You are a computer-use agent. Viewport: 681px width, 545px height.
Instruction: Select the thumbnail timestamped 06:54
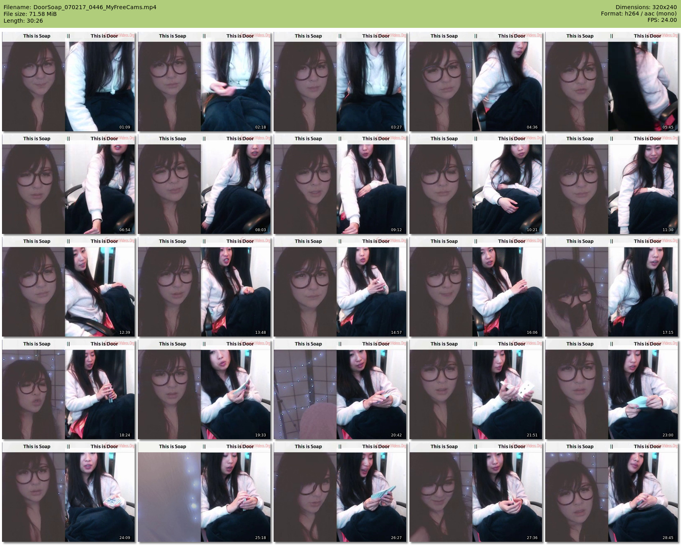(x=68, y=184)
